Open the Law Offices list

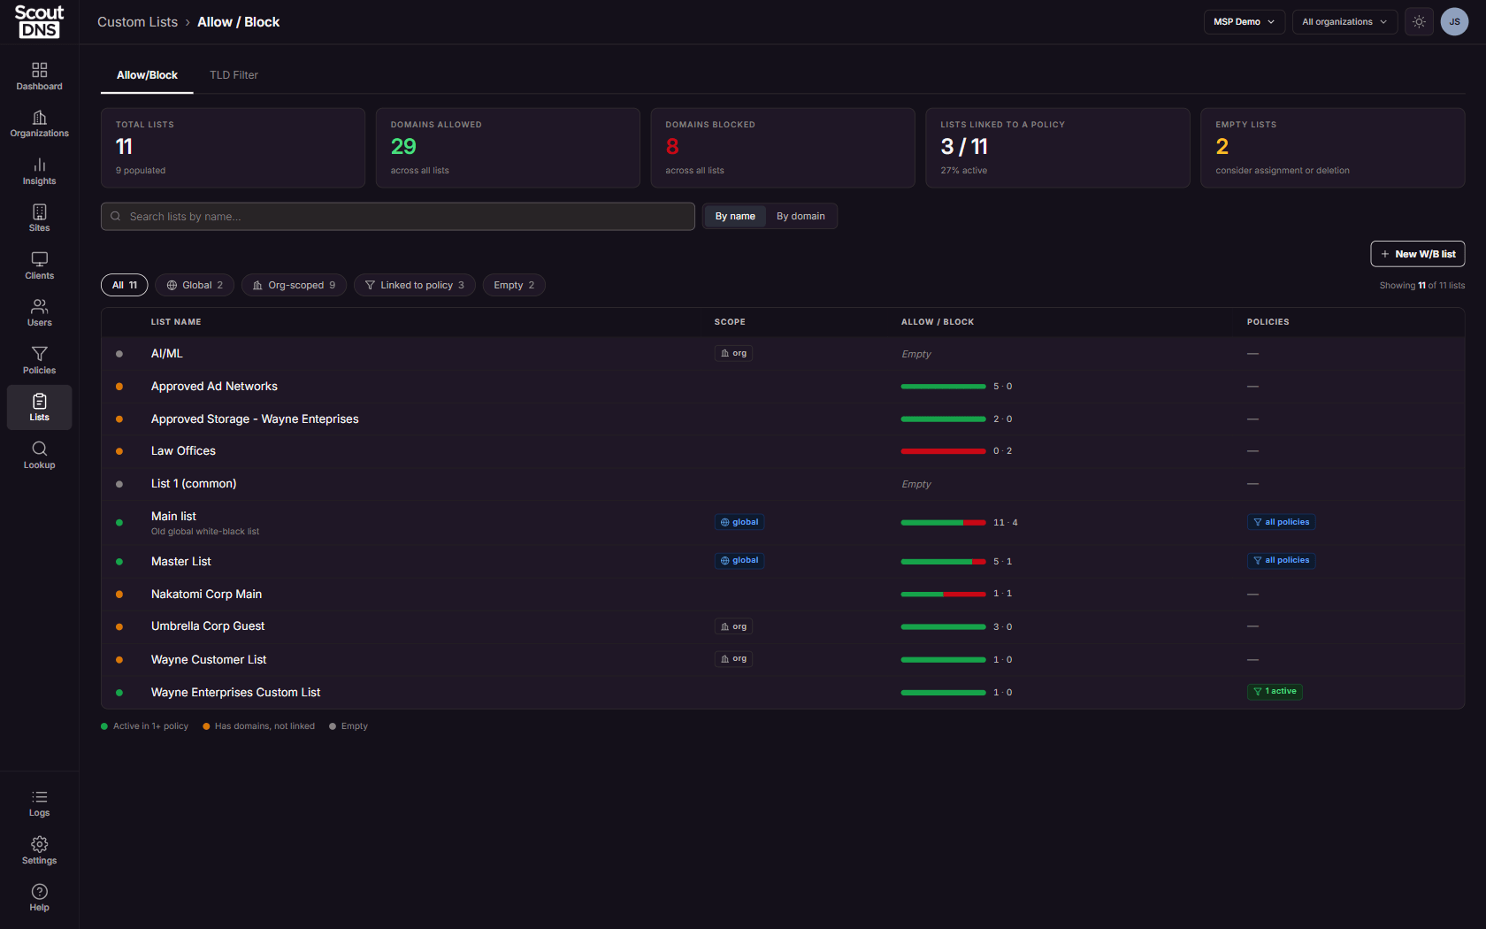click(183, 451)
